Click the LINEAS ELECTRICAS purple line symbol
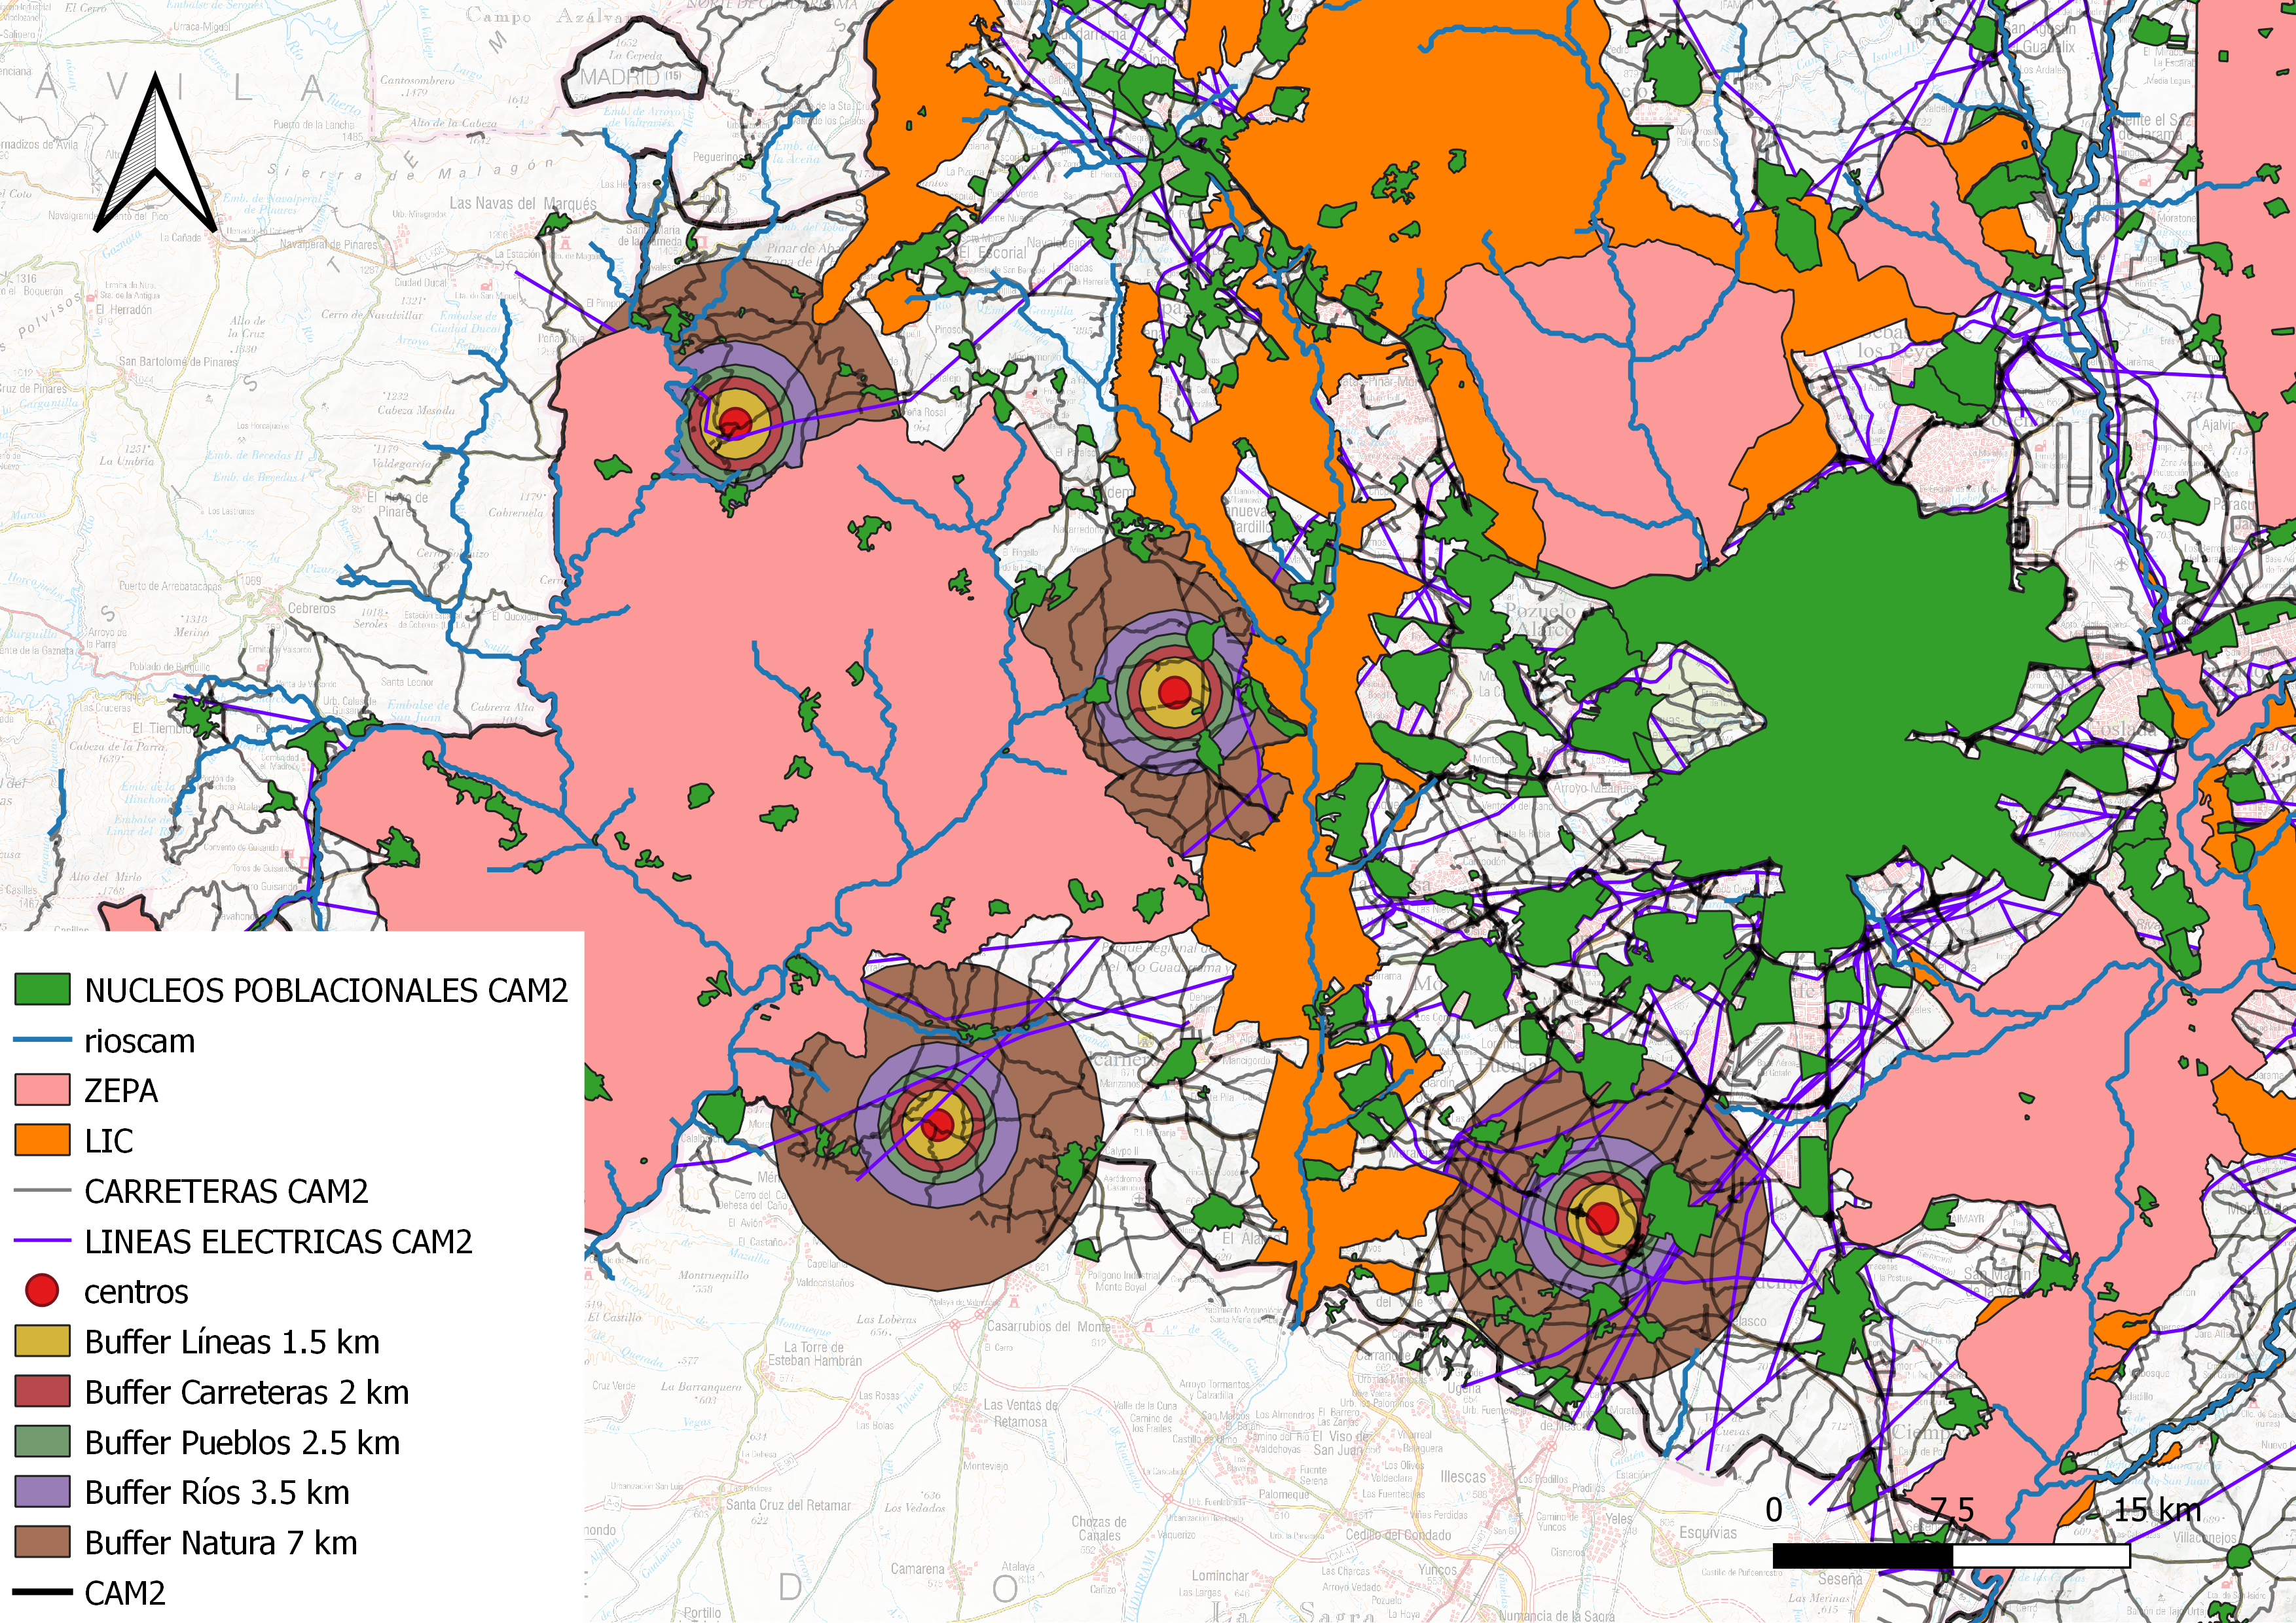 click(x=42, y=1241)
